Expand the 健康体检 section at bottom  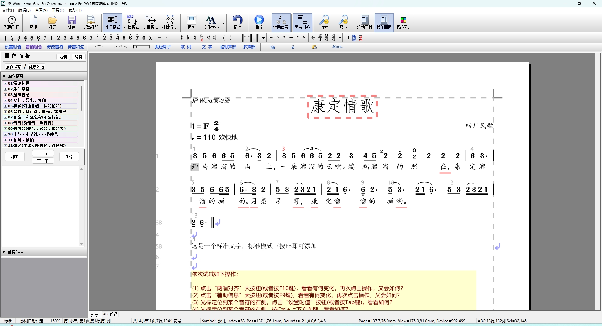44,252
